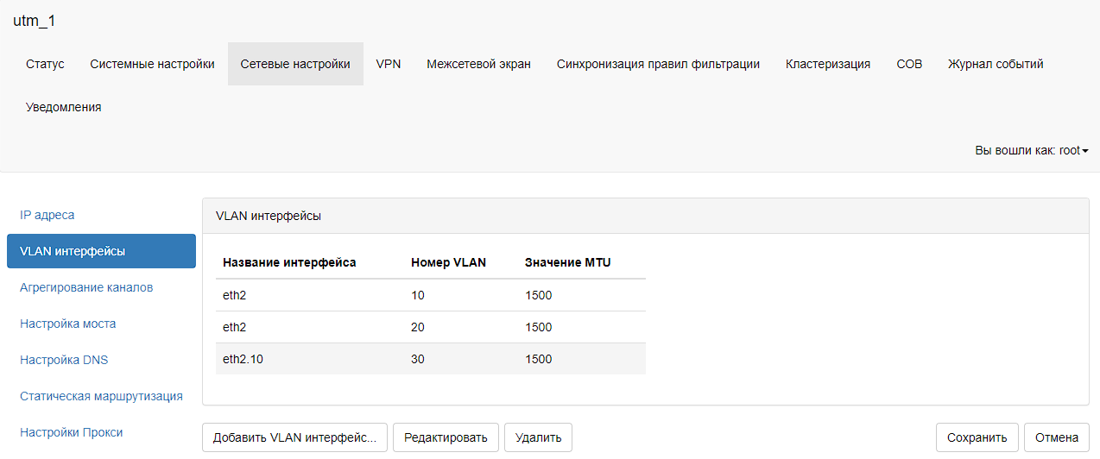The image size is (1100, 459).
Task: Switch to Системные настройки tab
Action: tap(152, 64)
